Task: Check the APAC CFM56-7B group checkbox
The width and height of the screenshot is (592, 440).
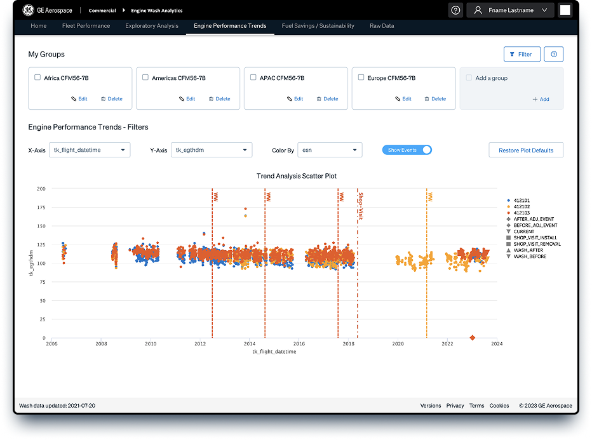Action: 253,77
